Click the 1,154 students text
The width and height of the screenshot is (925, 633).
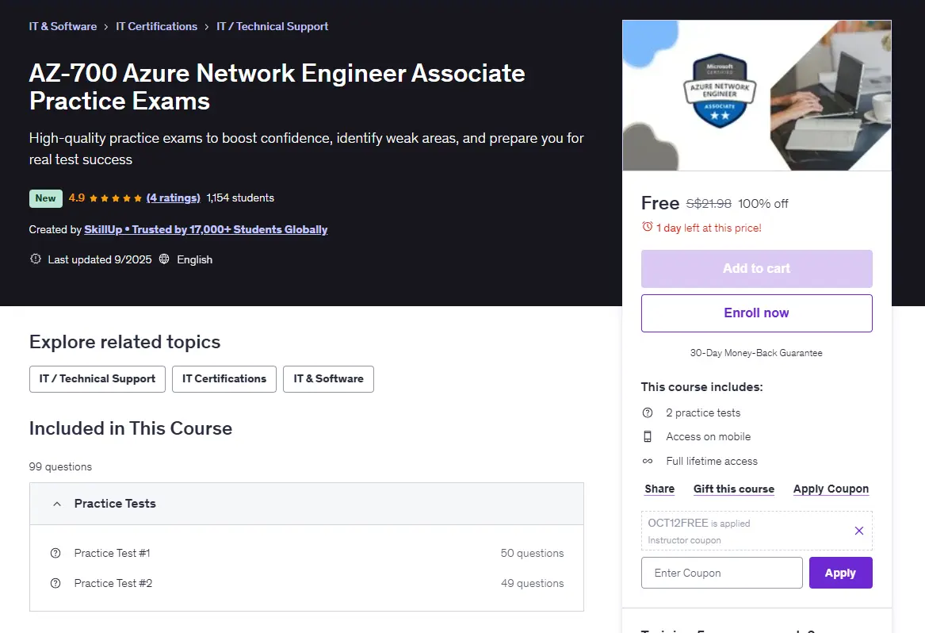[x=240, y=198]
